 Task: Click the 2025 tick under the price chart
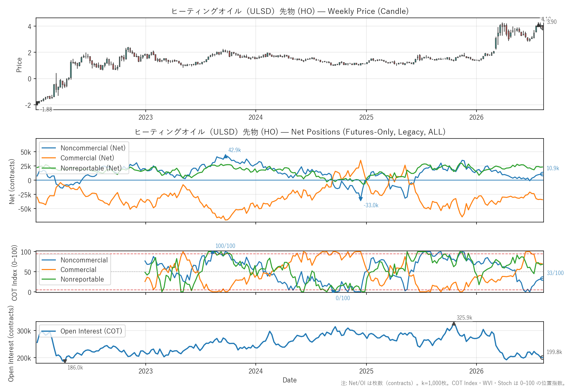coord(366,117)
